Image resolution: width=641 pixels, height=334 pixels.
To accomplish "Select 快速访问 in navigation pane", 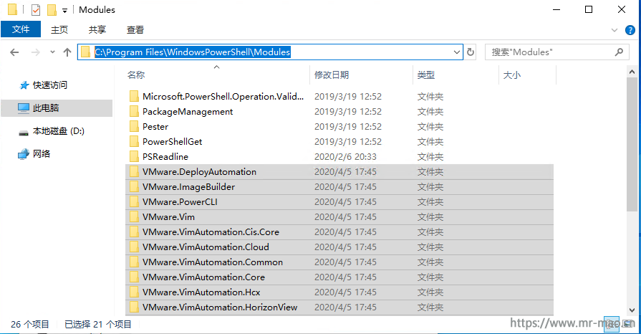I will [x=49, y=85].
